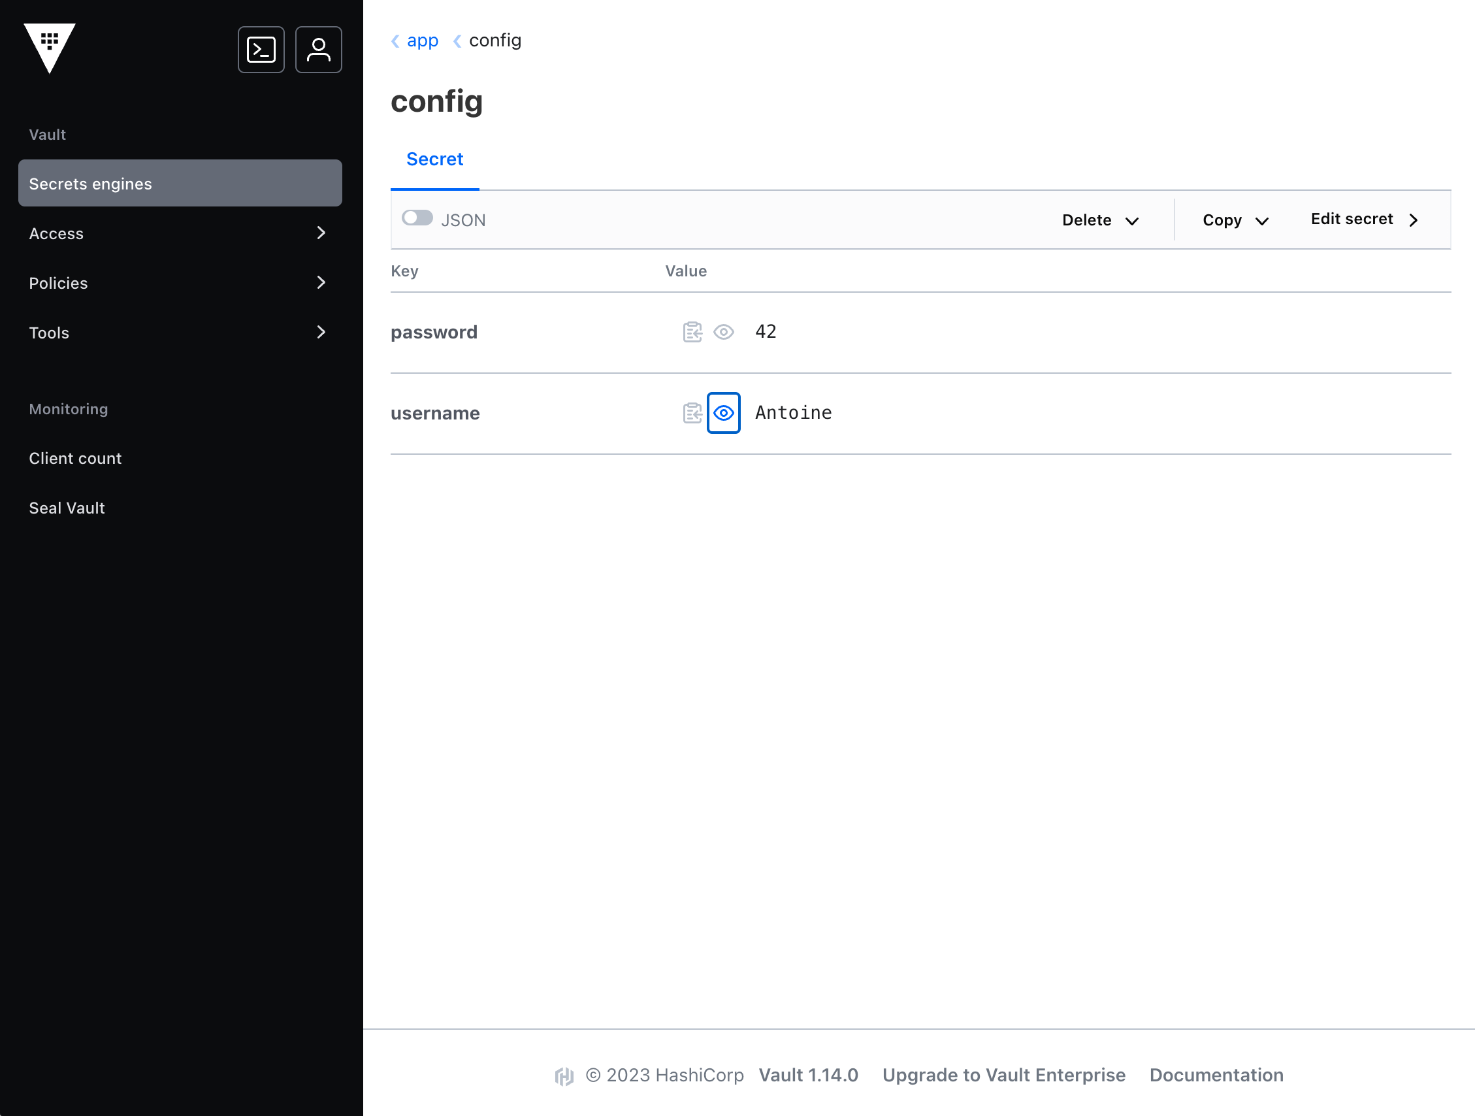The height and width of the screenshot is (1116, 1475).
Task: Click the Value column header
Action: click(686, 271)
